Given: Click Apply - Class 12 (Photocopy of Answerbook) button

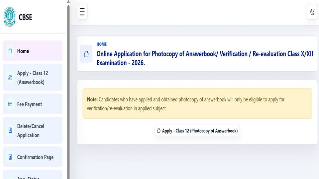Looking at the screenshot, I should tap(197, 131).
